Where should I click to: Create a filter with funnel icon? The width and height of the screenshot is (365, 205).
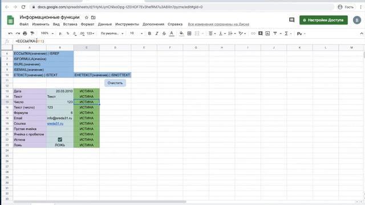pos(275,34)
